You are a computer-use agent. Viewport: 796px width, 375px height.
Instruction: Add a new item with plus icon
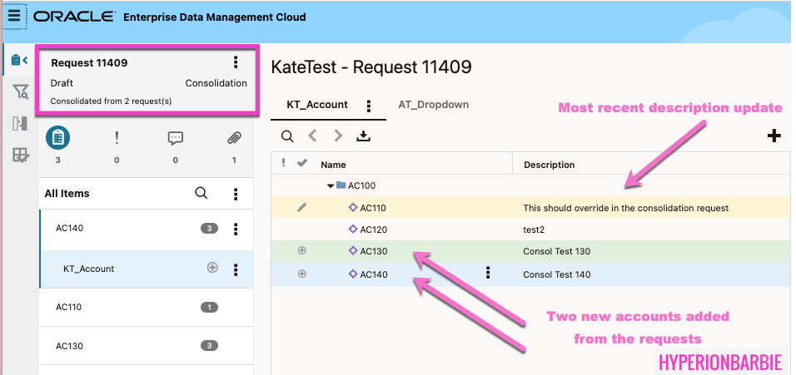tap(774, 136)
